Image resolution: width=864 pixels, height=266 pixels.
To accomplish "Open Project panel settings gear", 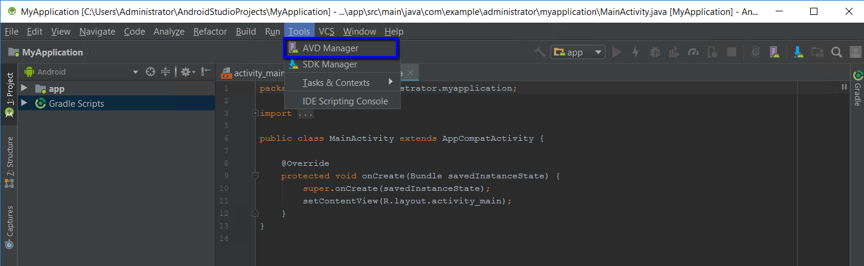I will 187,72.
